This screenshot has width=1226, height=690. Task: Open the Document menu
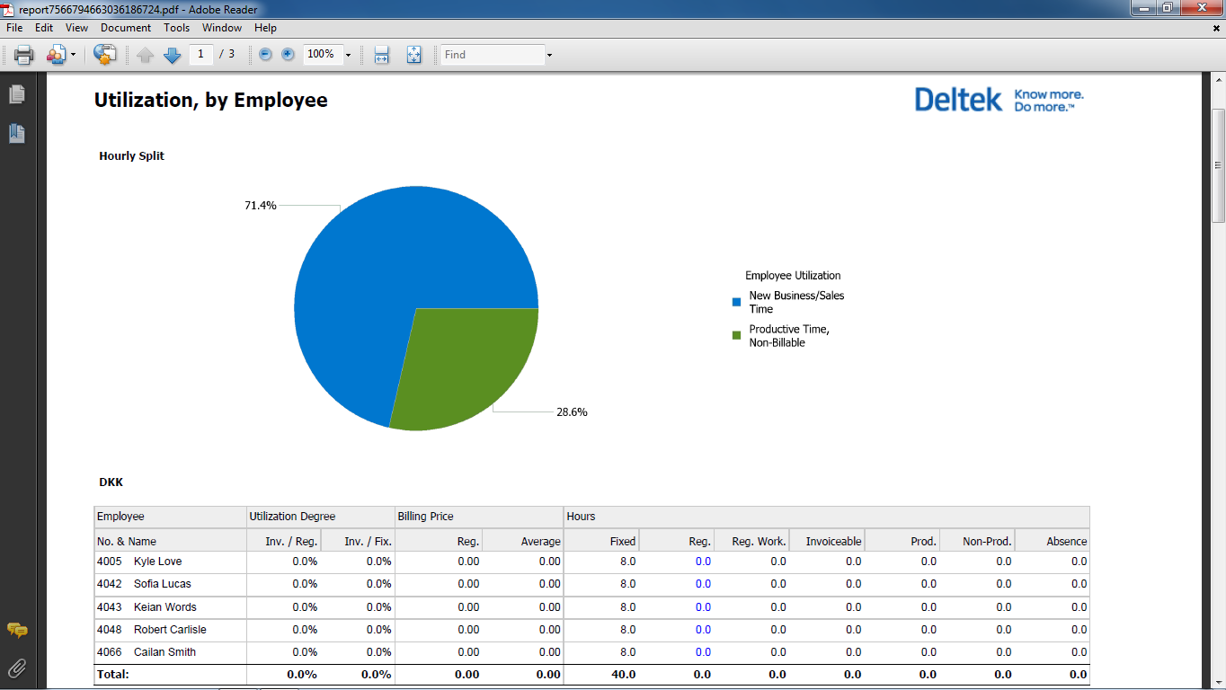[x=126, y=28]
